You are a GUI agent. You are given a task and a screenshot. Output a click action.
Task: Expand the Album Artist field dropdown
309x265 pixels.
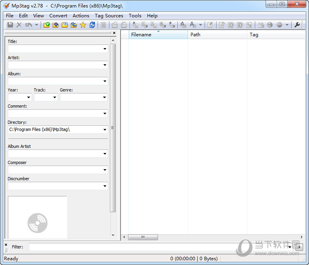click(x=105, y=154)
